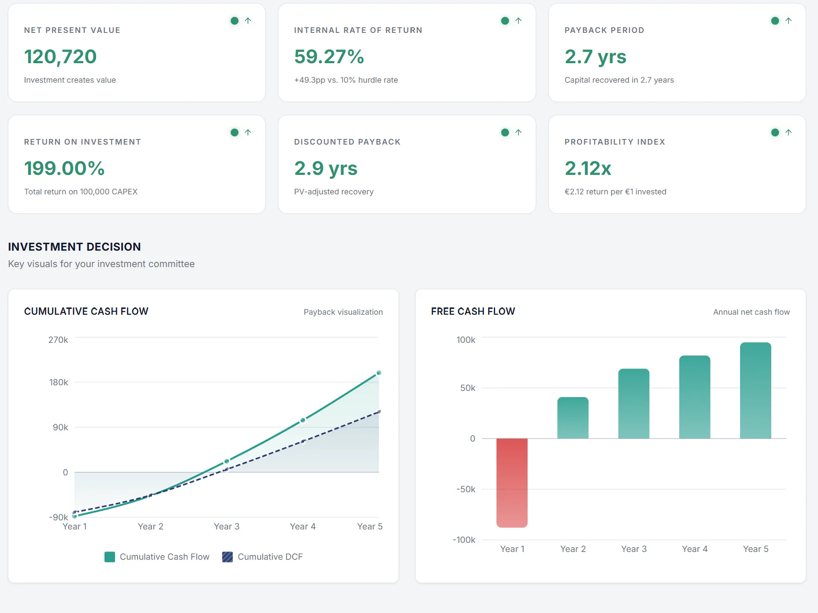Click '€2.12 return per €1 invested' caption

(615, 192)
